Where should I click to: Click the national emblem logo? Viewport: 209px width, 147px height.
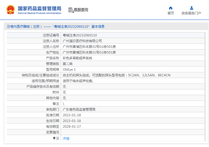11,10
